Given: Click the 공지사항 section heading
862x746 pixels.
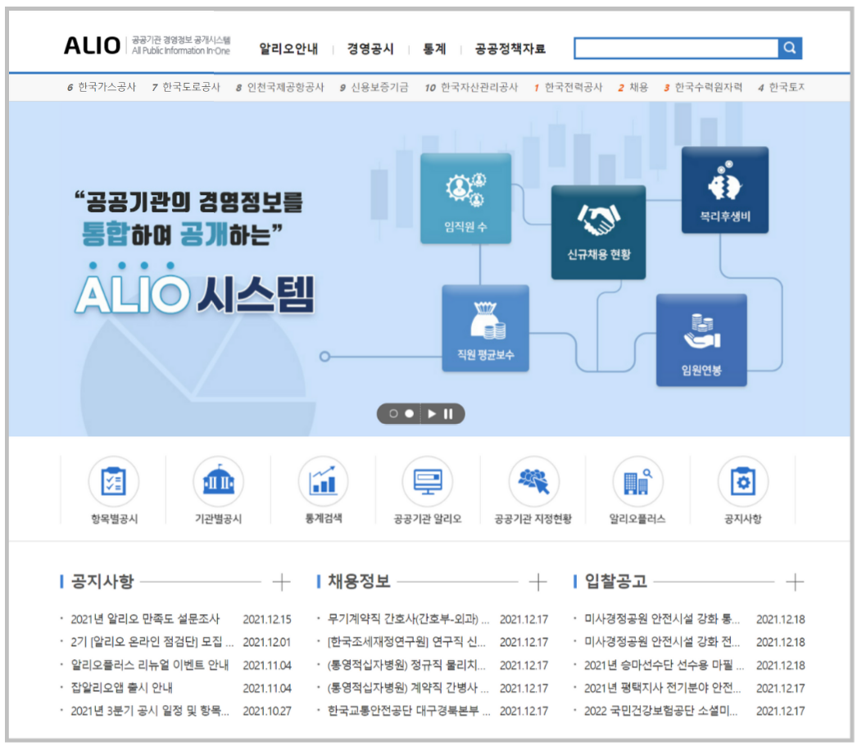Looking at the screenshot, I should [x=102, y=581].
